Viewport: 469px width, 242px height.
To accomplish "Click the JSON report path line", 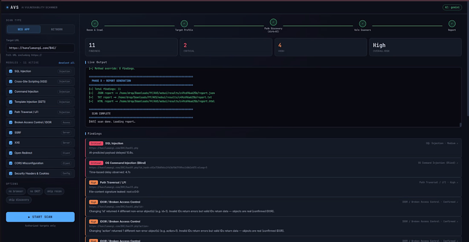I will tap(152, 93).
